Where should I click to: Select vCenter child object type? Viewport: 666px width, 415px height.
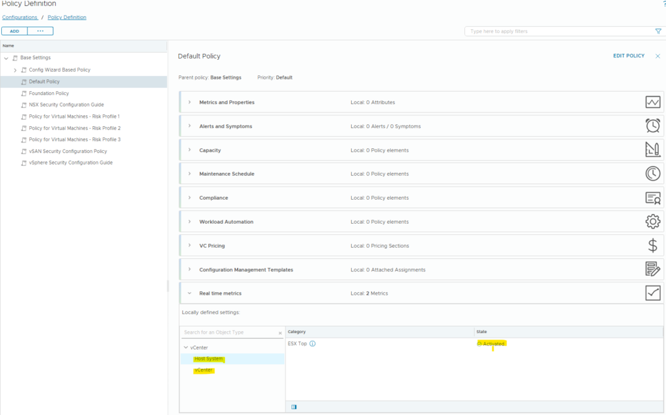tap(204, 370)
